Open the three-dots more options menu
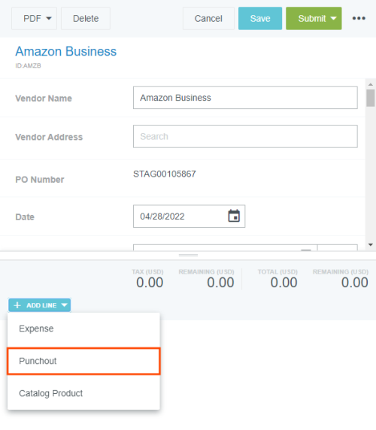Screen dimensions: 376x430 (359, 18)
